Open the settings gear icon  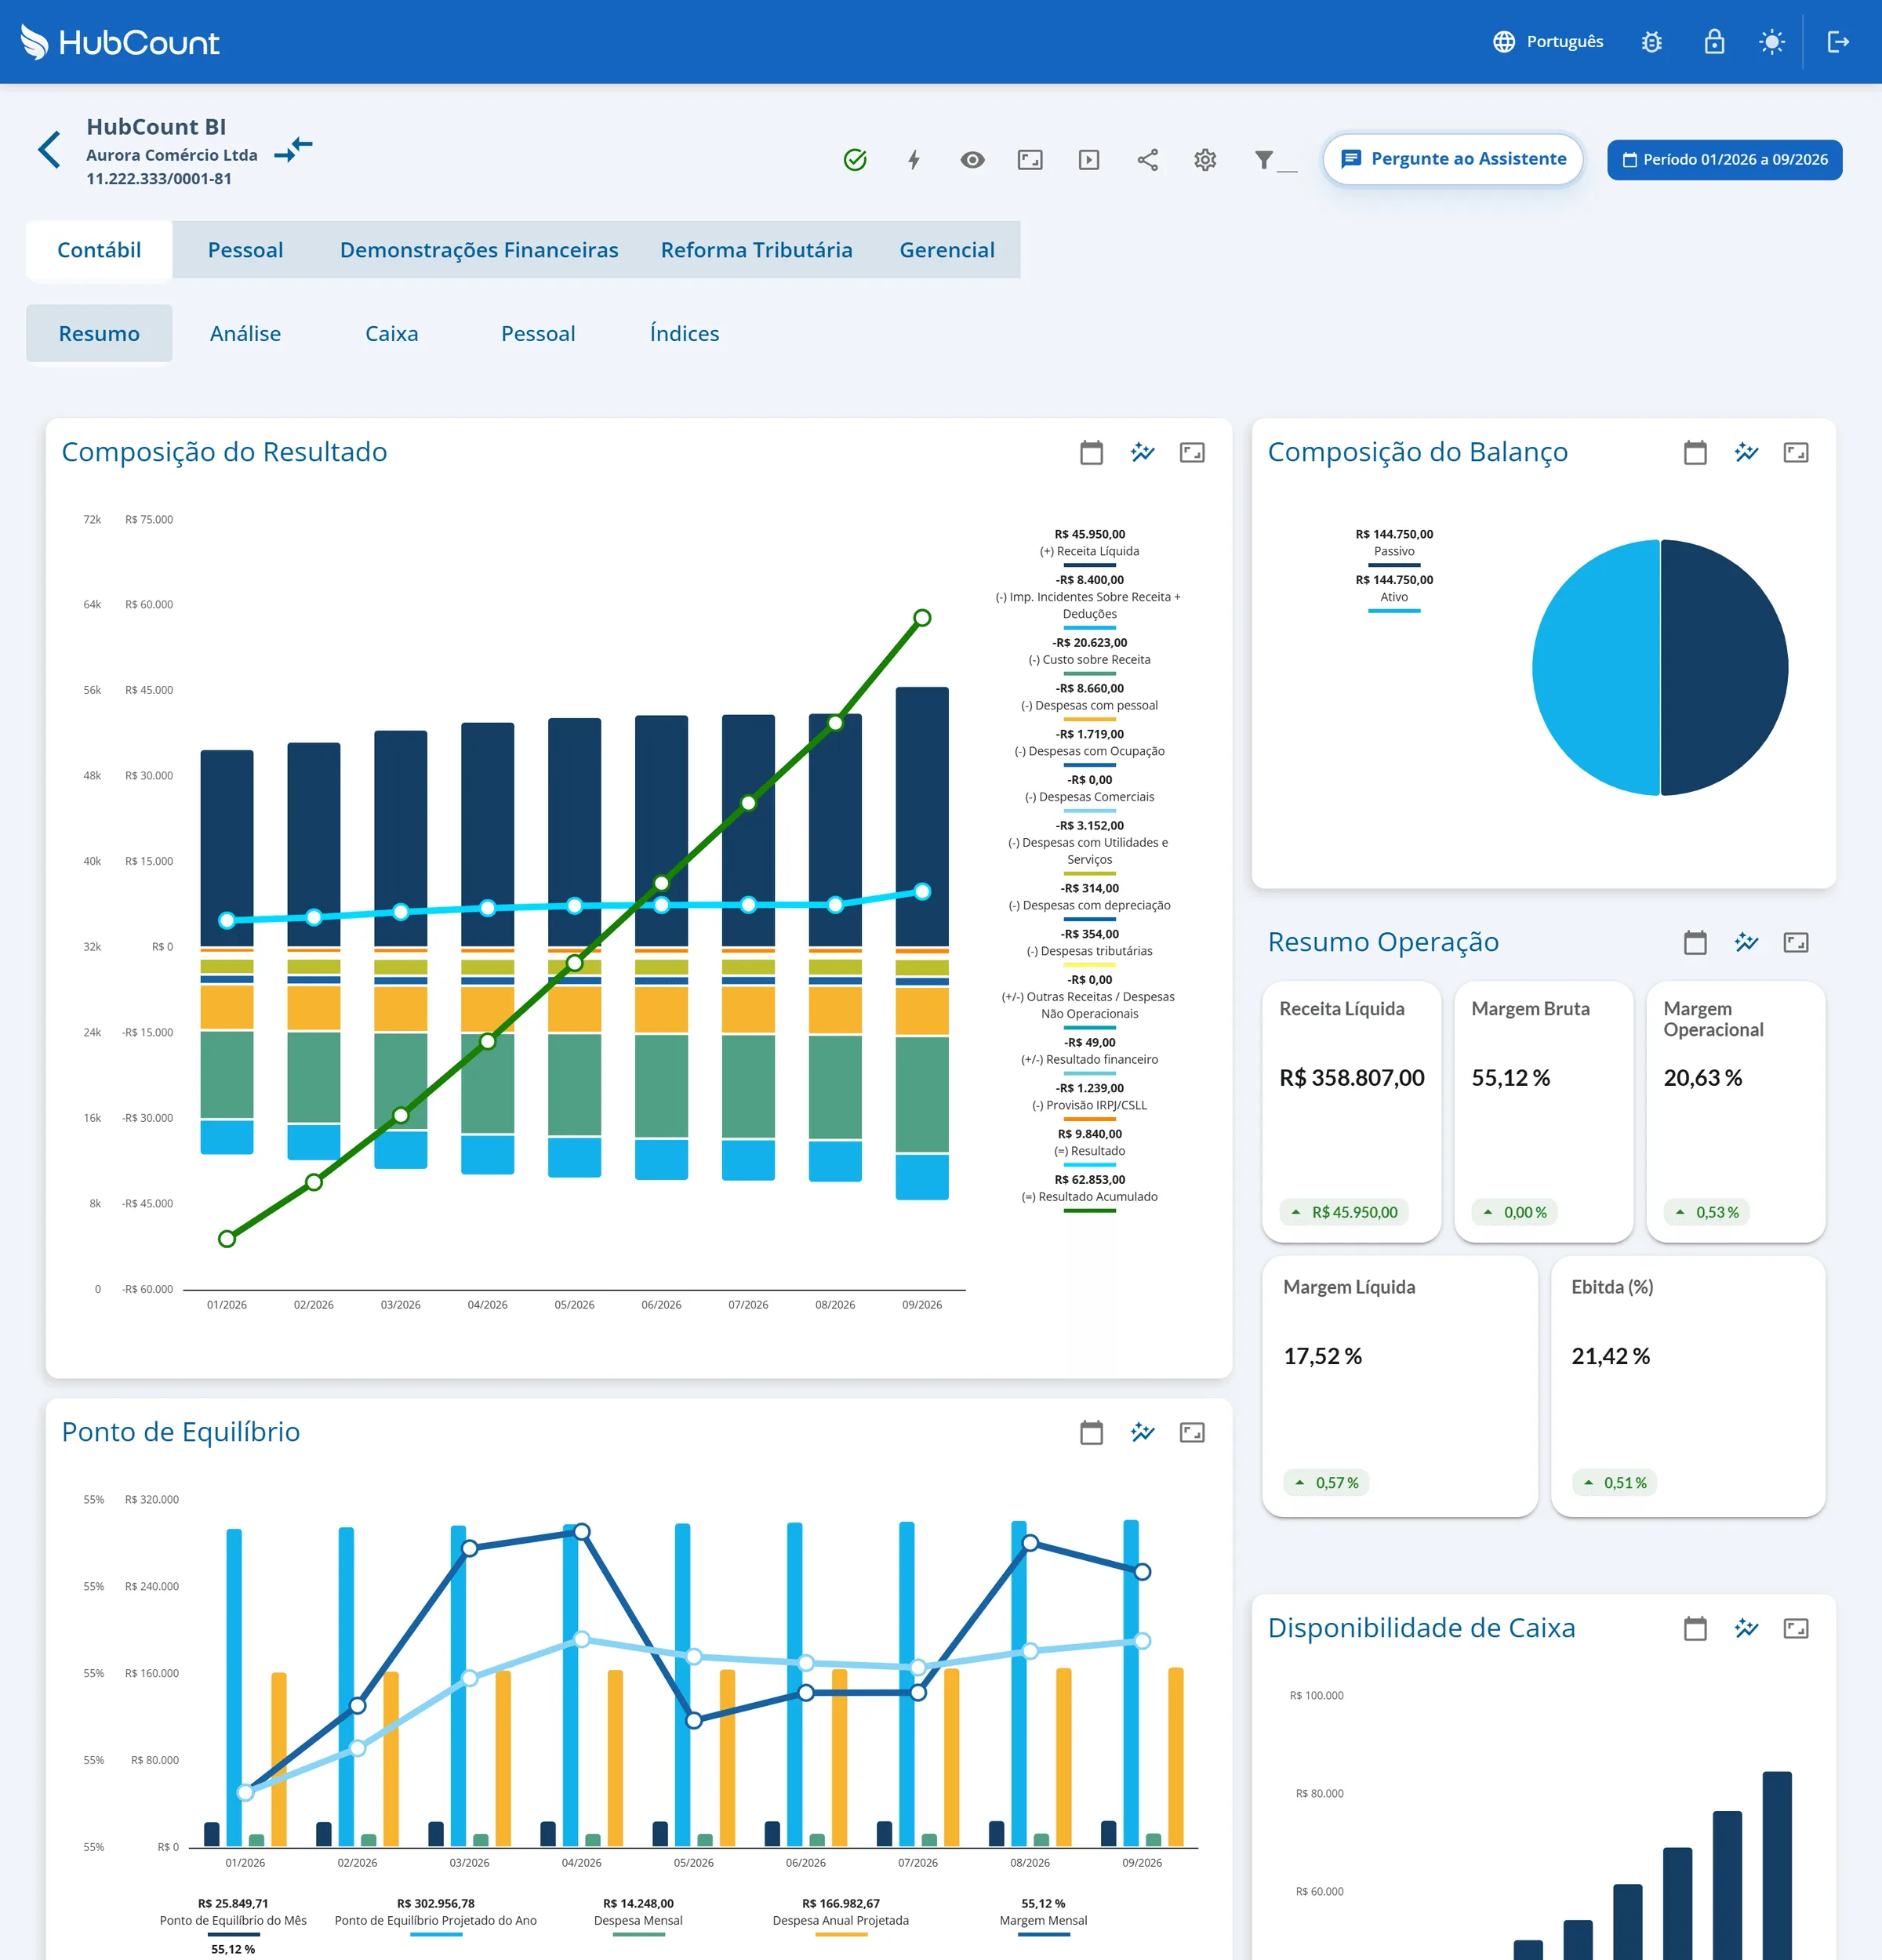point(1205,160)
